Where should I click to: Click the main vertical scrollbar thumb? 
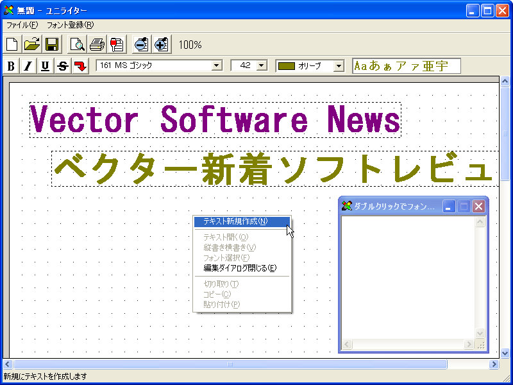coord(505,133)
